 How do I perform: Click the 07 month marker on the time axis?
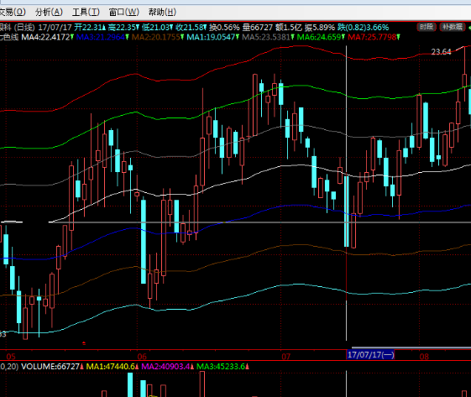[x=286, y=357]
